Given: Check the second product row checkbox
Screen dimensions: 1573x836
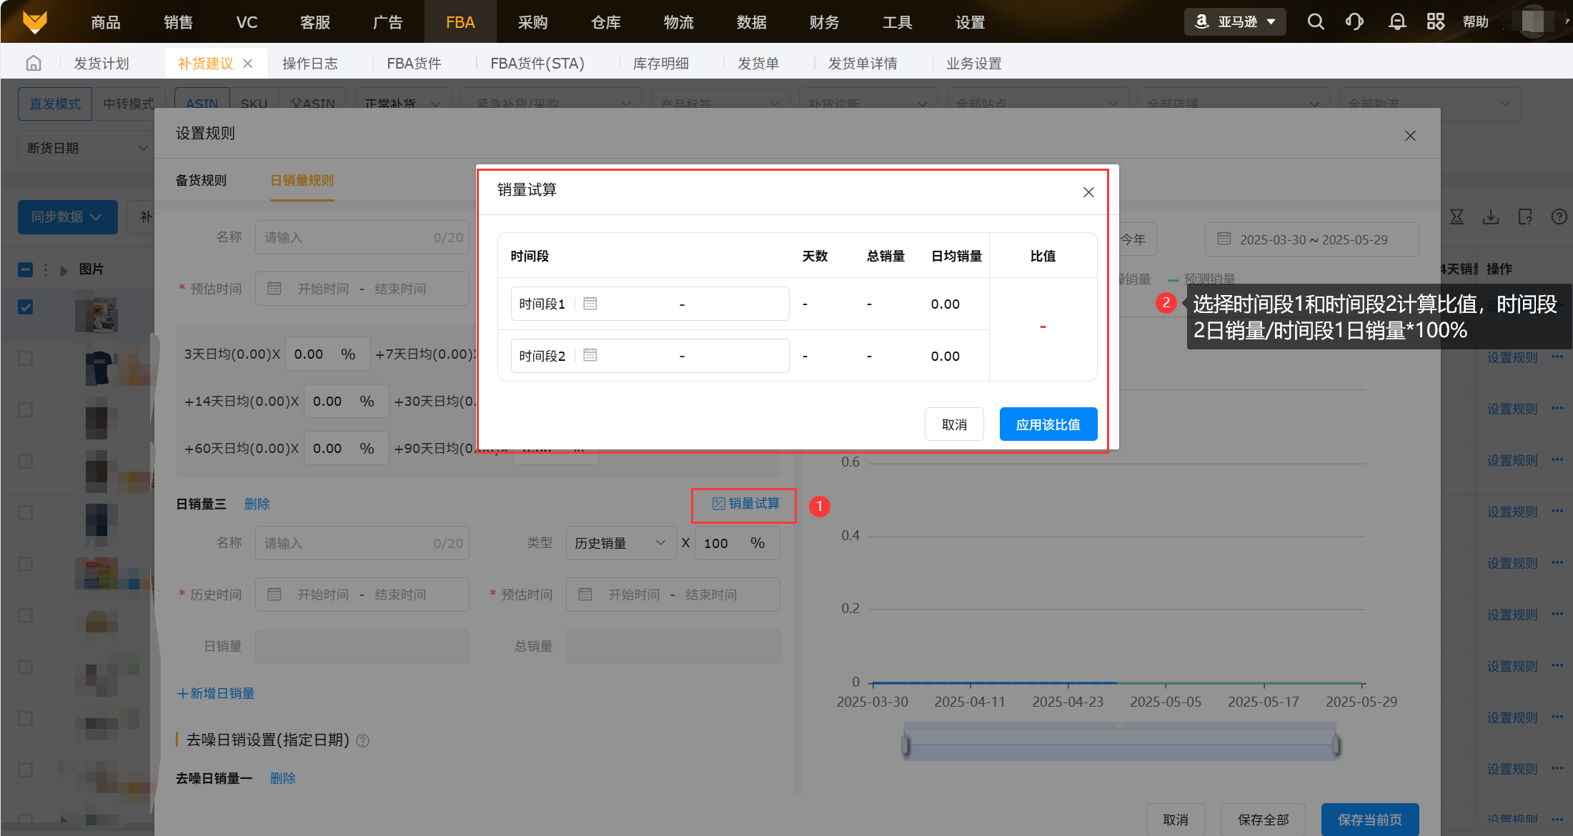Looking at the screenshot, I should pos(26,358).
